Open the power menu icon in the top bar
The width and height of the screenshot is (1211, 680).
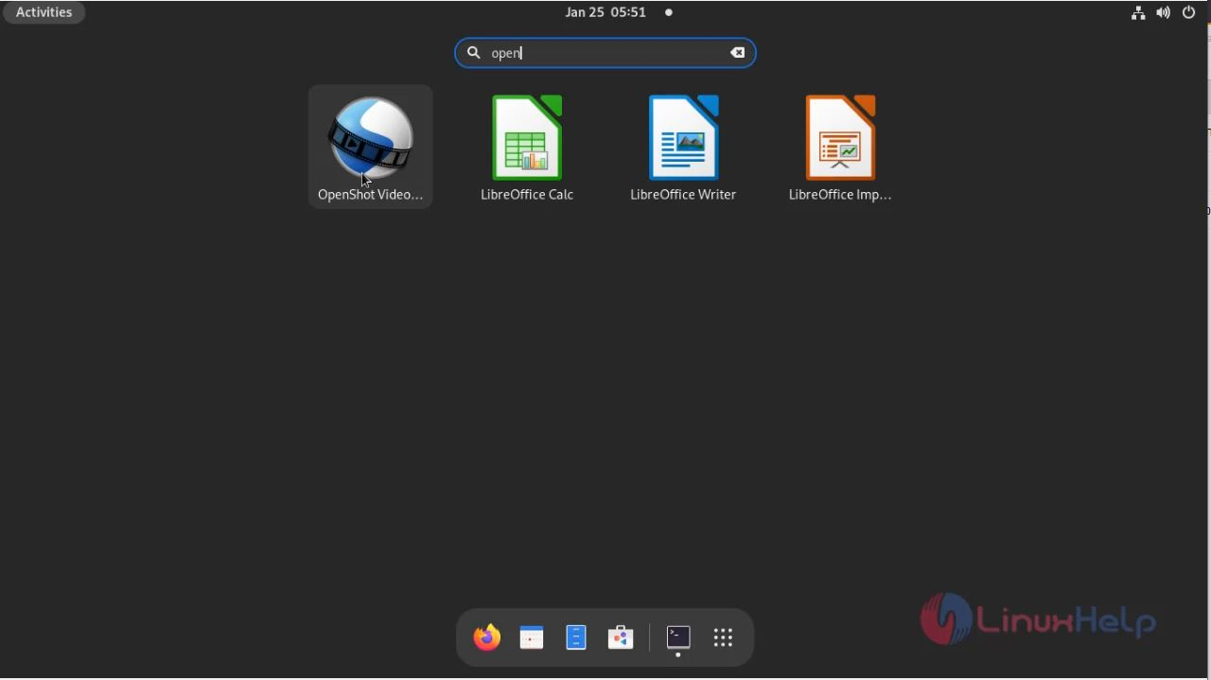[x=1189, y=12]
